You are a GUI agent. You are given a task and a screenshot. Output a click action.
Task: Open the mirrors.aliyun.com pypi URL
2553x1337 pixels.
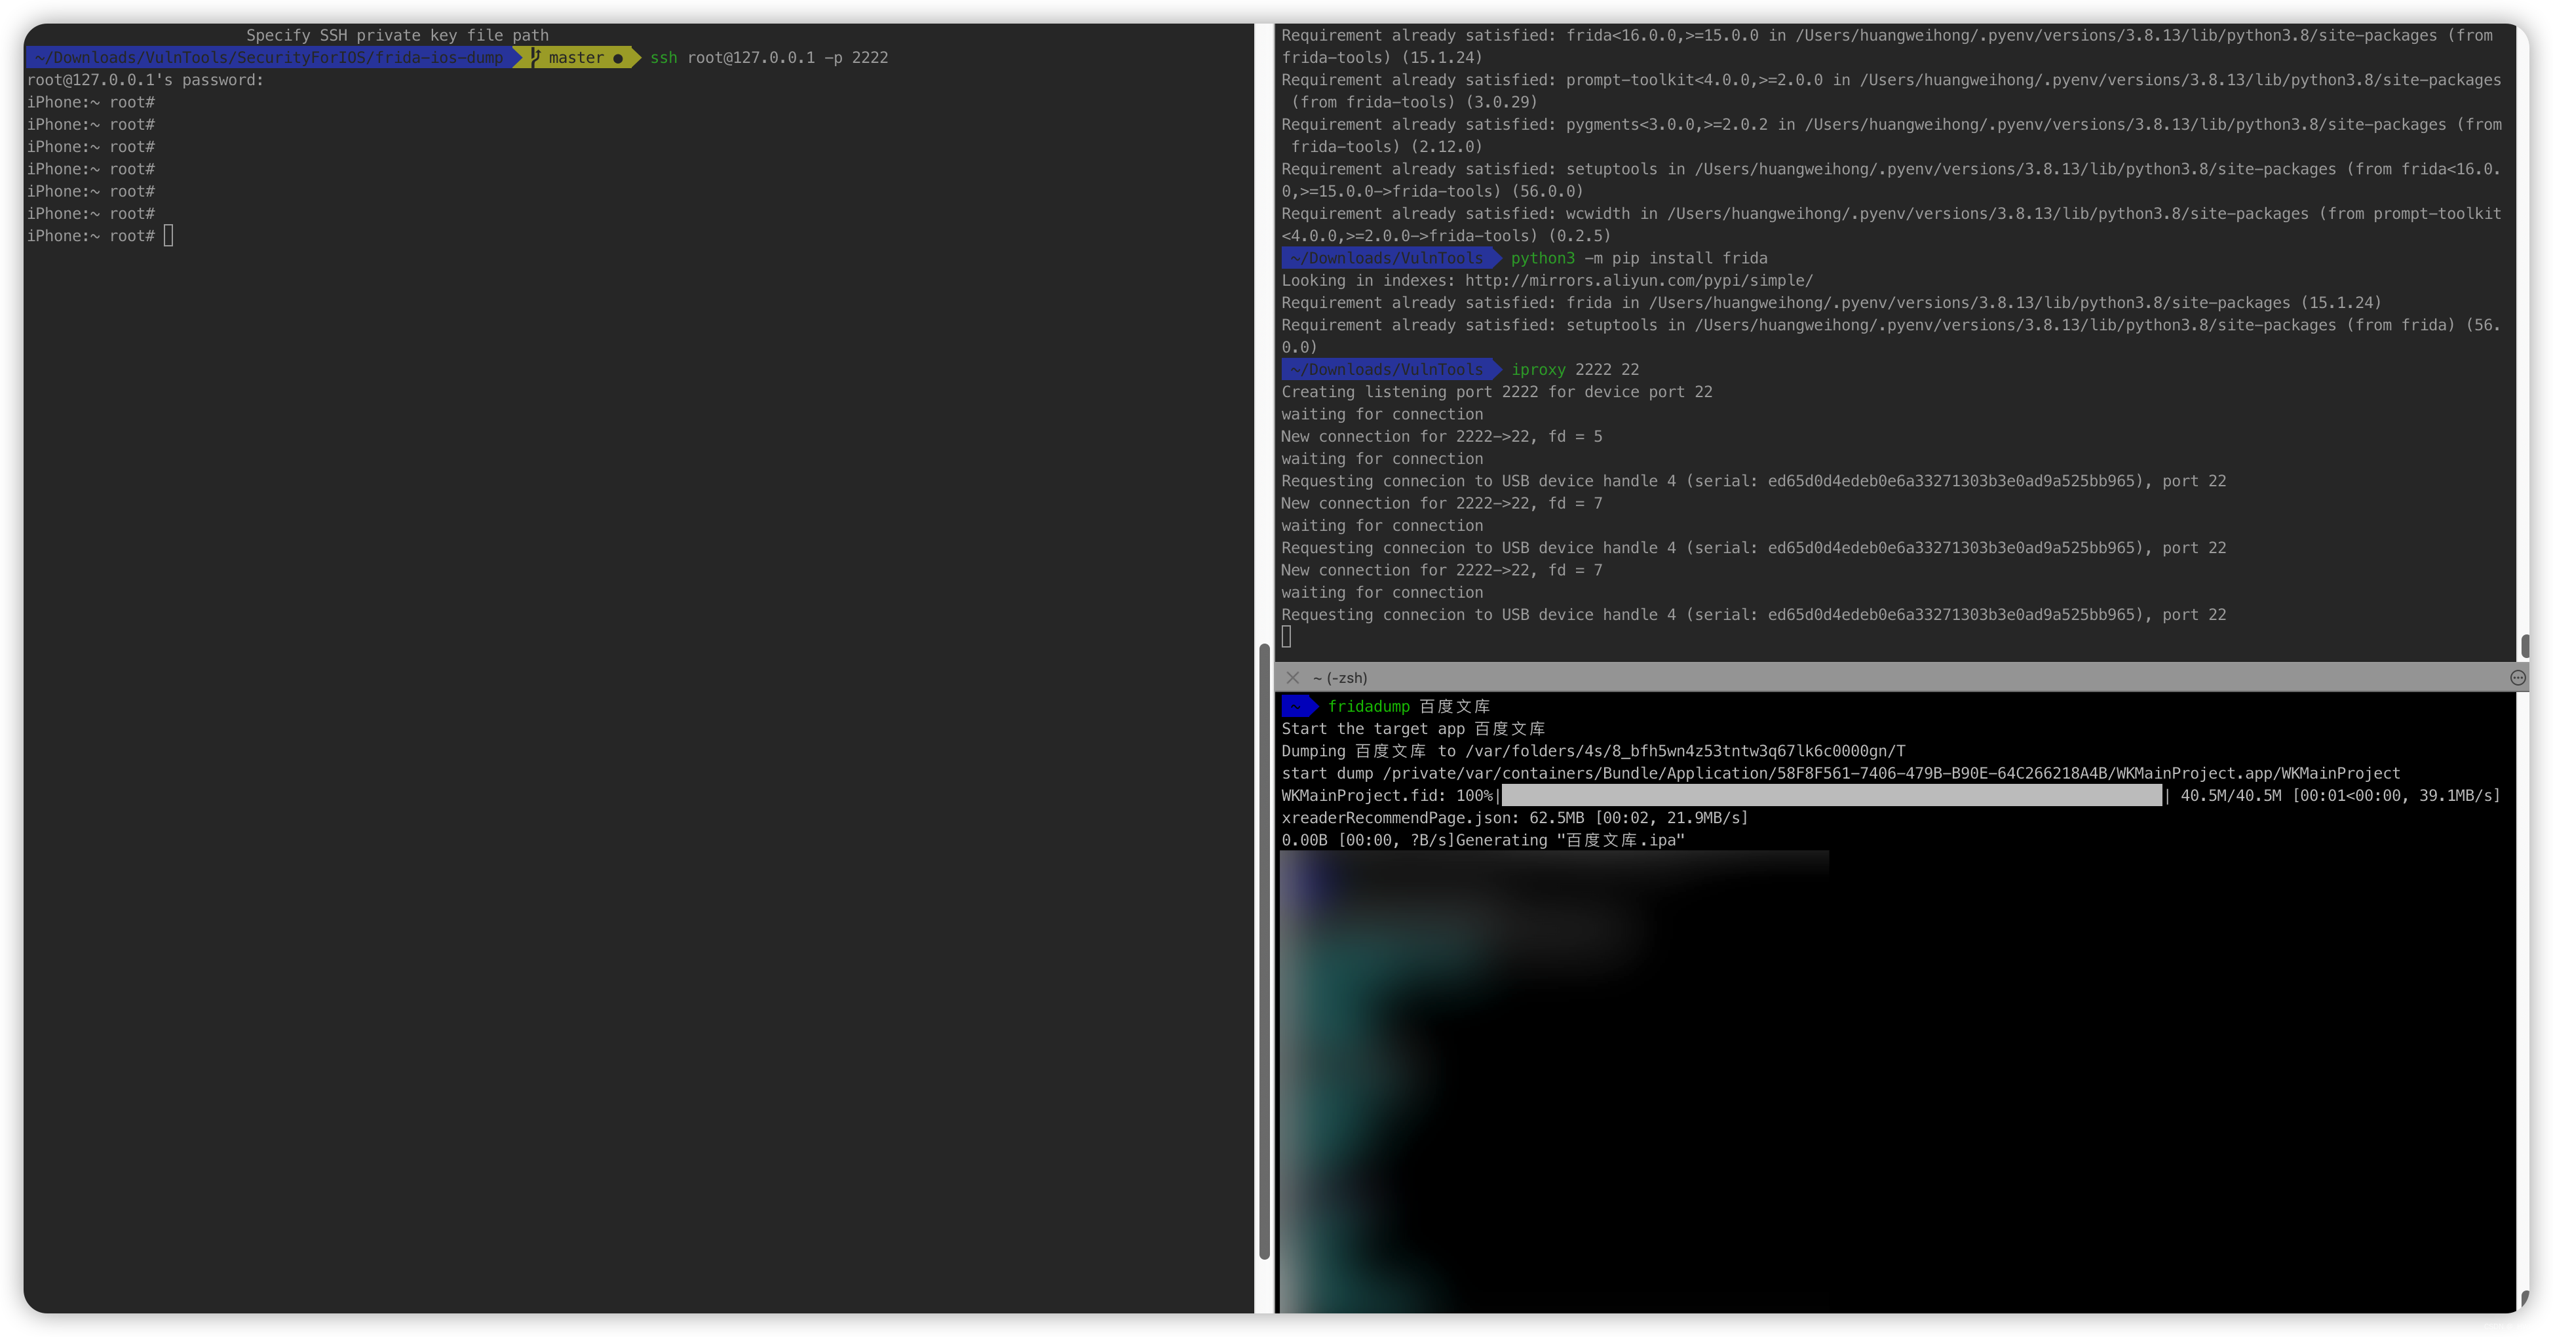pos(1638,281)
